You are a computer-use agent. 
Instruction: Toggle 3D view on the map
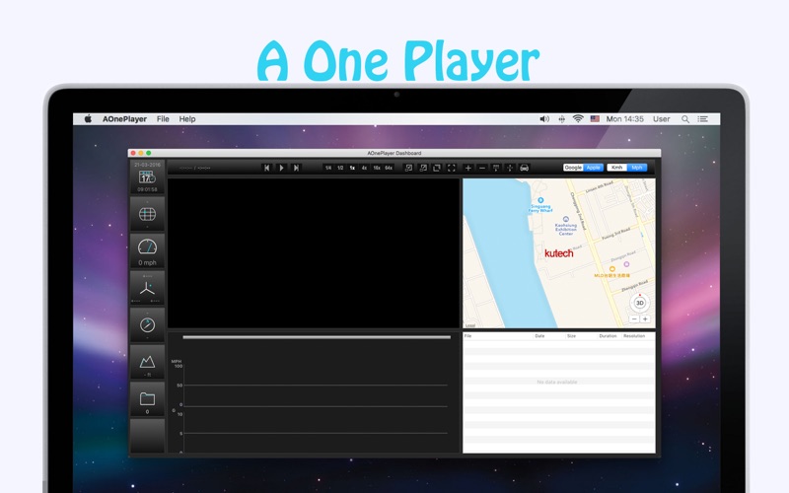[x=639, y=303]
